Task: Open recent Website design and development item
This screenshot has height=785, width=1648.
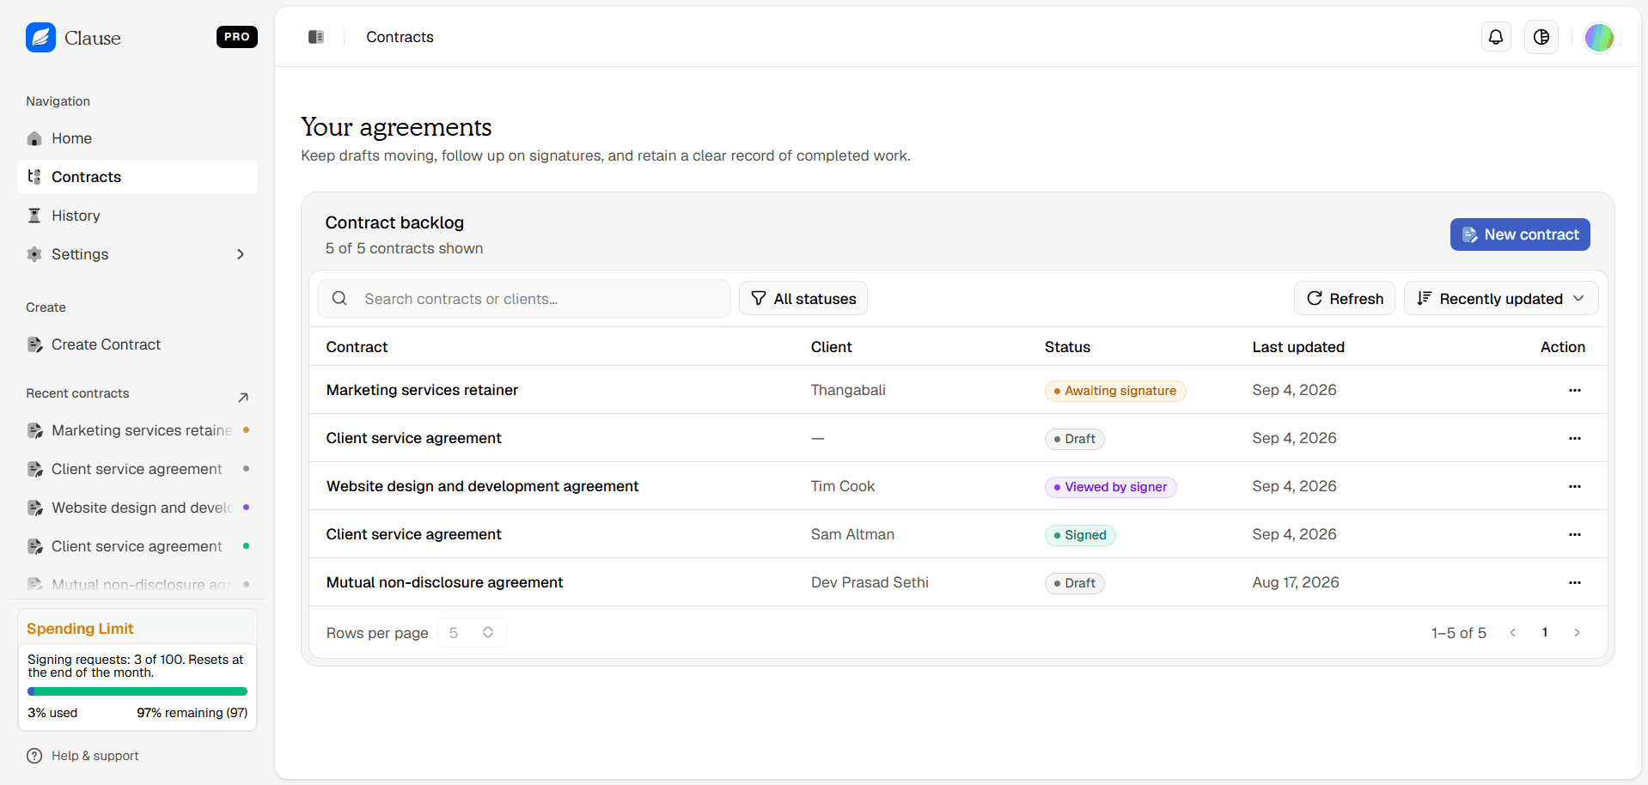Action: (x=137, y=508)
